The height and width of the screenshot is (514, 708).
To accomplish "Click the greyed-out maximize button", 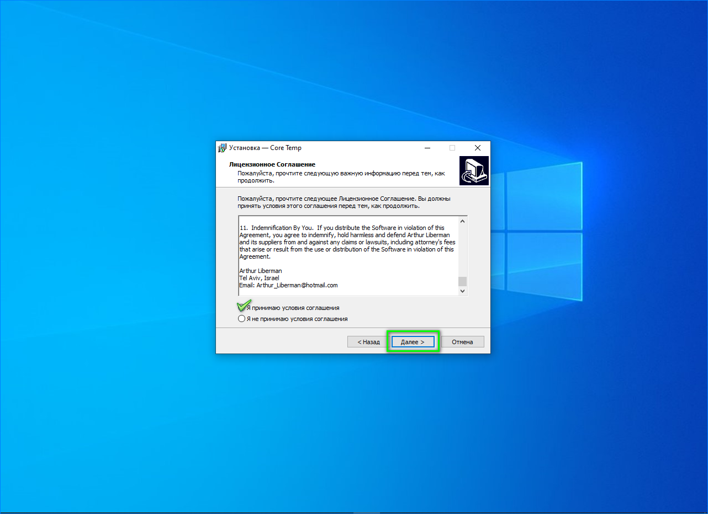I will [x=452, y=148].
